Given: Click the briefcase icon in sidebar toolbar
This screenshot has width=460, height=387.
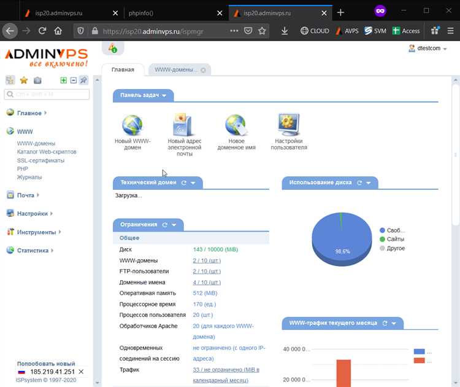Looking at the screenshot, I should (37, 80).
